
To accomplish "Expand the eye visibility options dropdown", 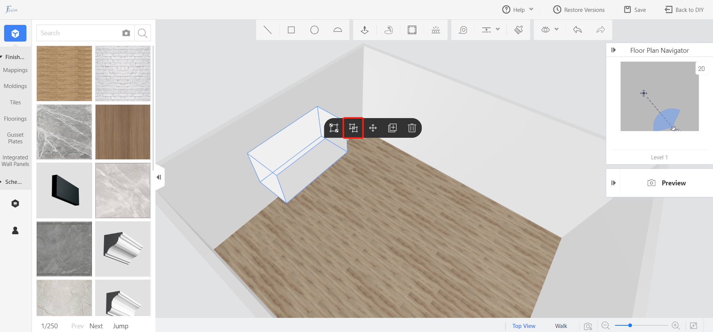I will tap(556, 30).
